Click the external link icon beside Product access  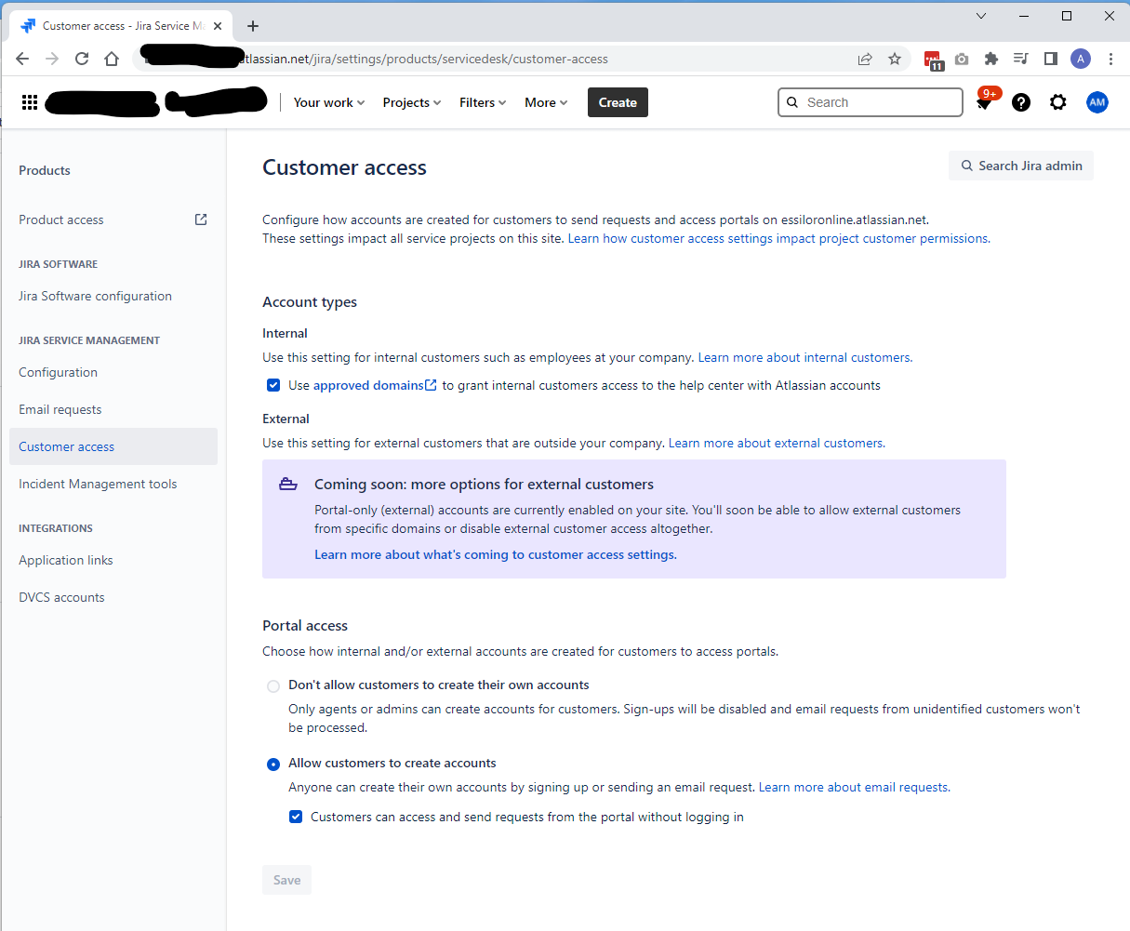200,219
